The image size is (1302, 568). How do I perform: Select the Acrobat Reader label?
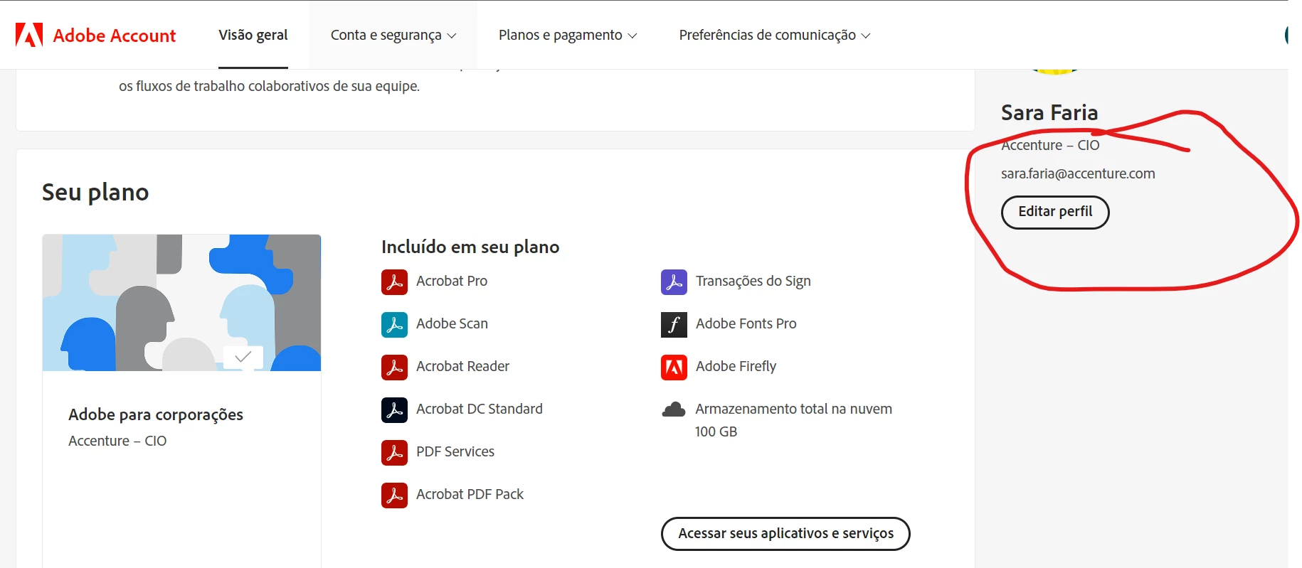[462, 366]
